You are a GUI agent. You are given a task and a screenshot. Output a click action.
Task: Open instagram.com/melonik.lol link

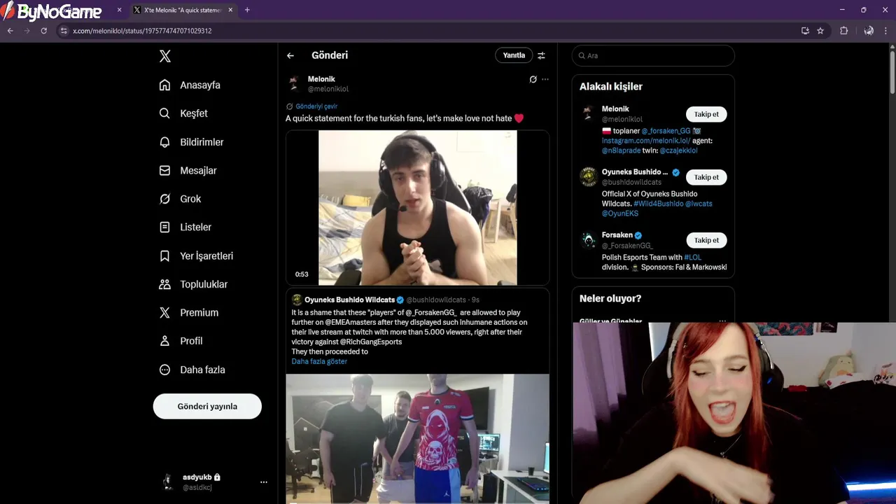[x=646, y=141]
